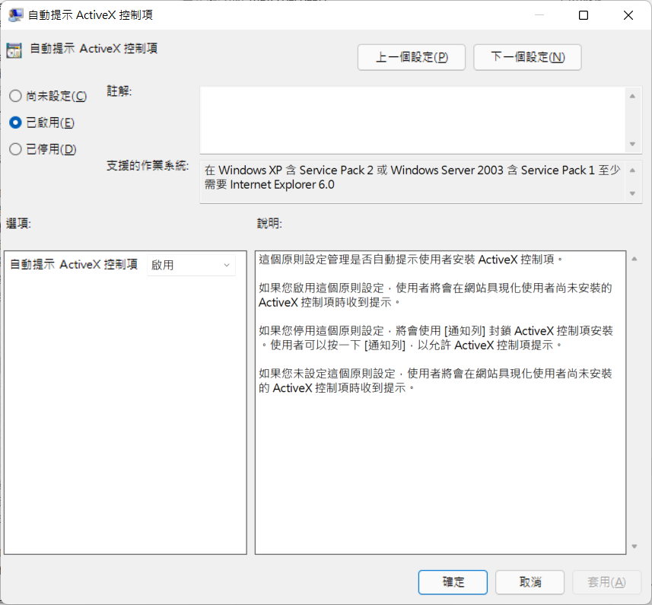Click inside the 註解 comment text box

point(411,119)
